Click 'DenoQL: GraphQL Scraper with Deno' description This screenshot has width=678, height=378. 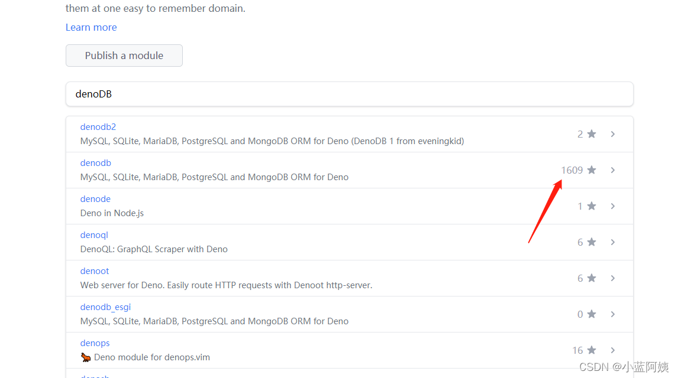[154, 249]
